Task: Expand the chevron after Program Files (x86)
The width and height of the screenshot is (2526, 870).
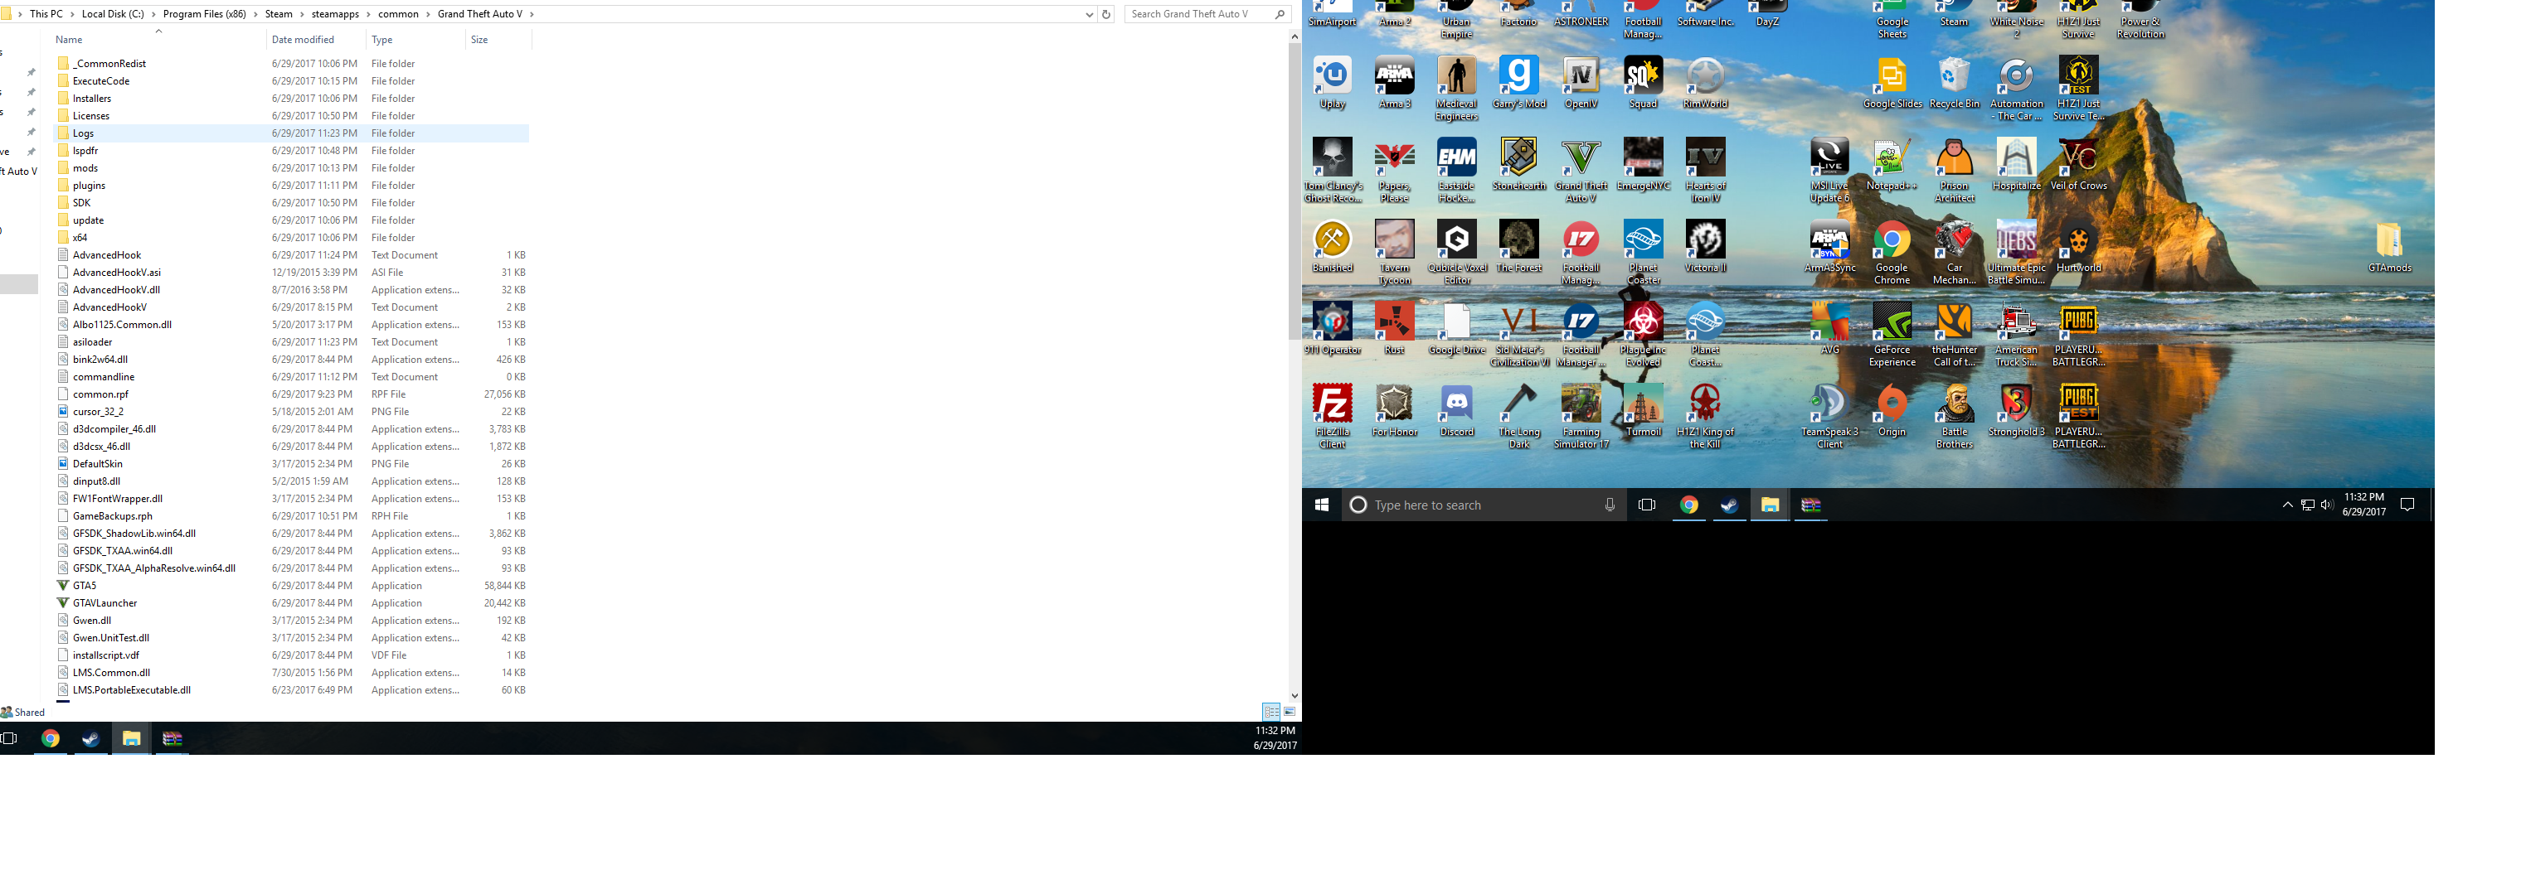Action: pyautogui.click(x=255, y=14)
